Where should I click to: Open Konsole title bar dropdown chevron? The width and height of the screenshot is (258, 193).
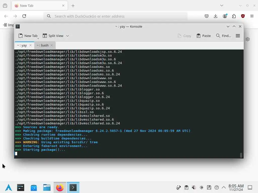[228, 26]
